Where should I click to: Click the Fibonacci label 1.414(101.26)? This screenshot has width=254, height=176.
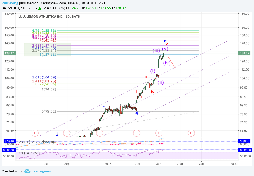pyautogui.click(x=44, y=81)
